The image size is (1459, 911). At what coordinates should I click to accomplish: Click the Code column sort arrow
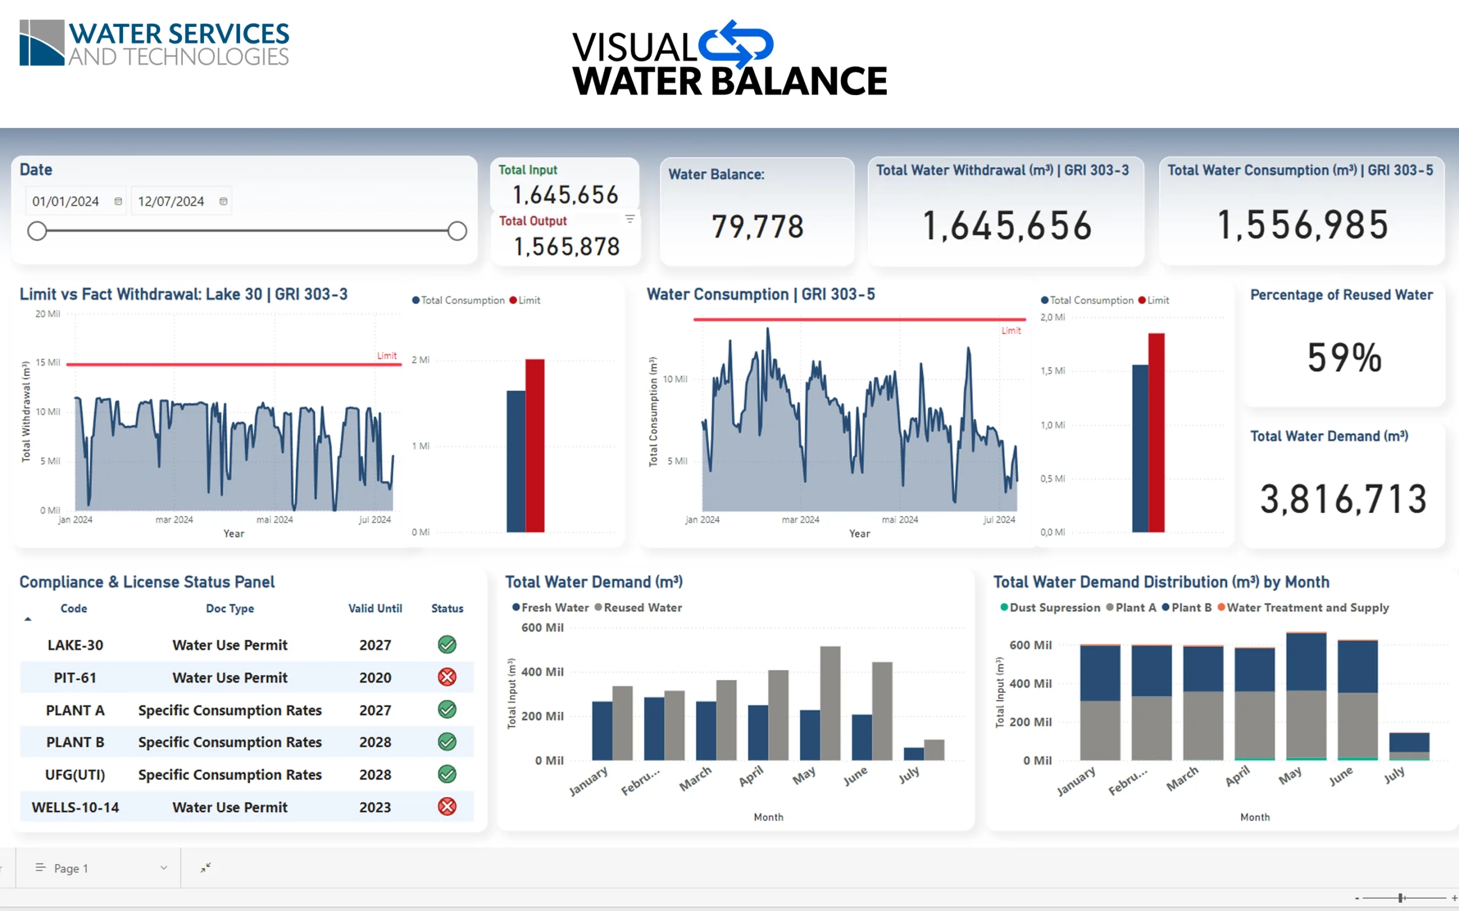[x=28, y=619]
